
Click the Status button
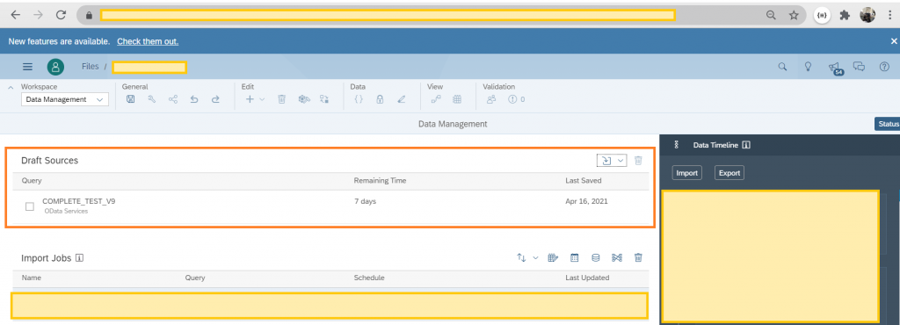(888, 124)
